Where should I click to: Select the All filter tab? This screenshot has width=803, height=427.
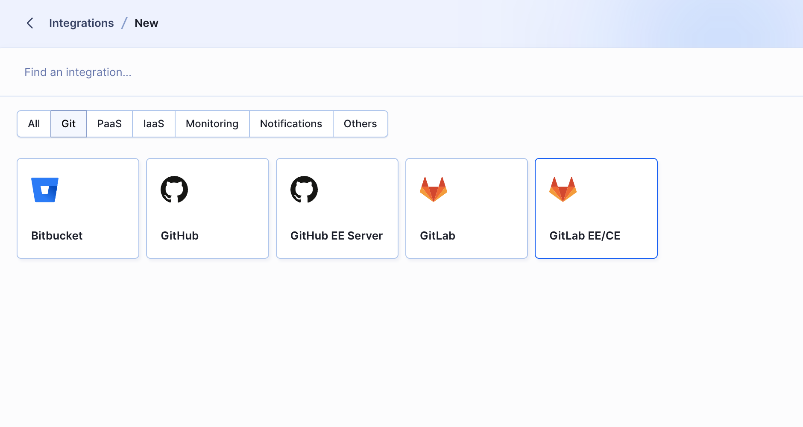click(x=34, y=124)
